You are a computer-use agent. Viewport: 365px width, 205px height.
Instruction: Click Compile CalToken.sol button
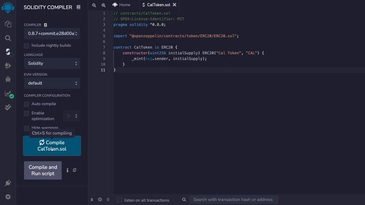pos(52,146)
